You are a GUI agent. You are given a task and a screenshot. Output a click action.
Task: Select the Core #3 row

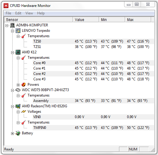[x=93, y=79]
